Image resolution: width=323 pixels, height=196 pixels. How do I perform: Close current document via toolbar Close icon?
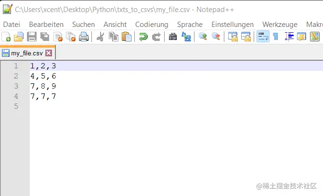pos(58,37)
